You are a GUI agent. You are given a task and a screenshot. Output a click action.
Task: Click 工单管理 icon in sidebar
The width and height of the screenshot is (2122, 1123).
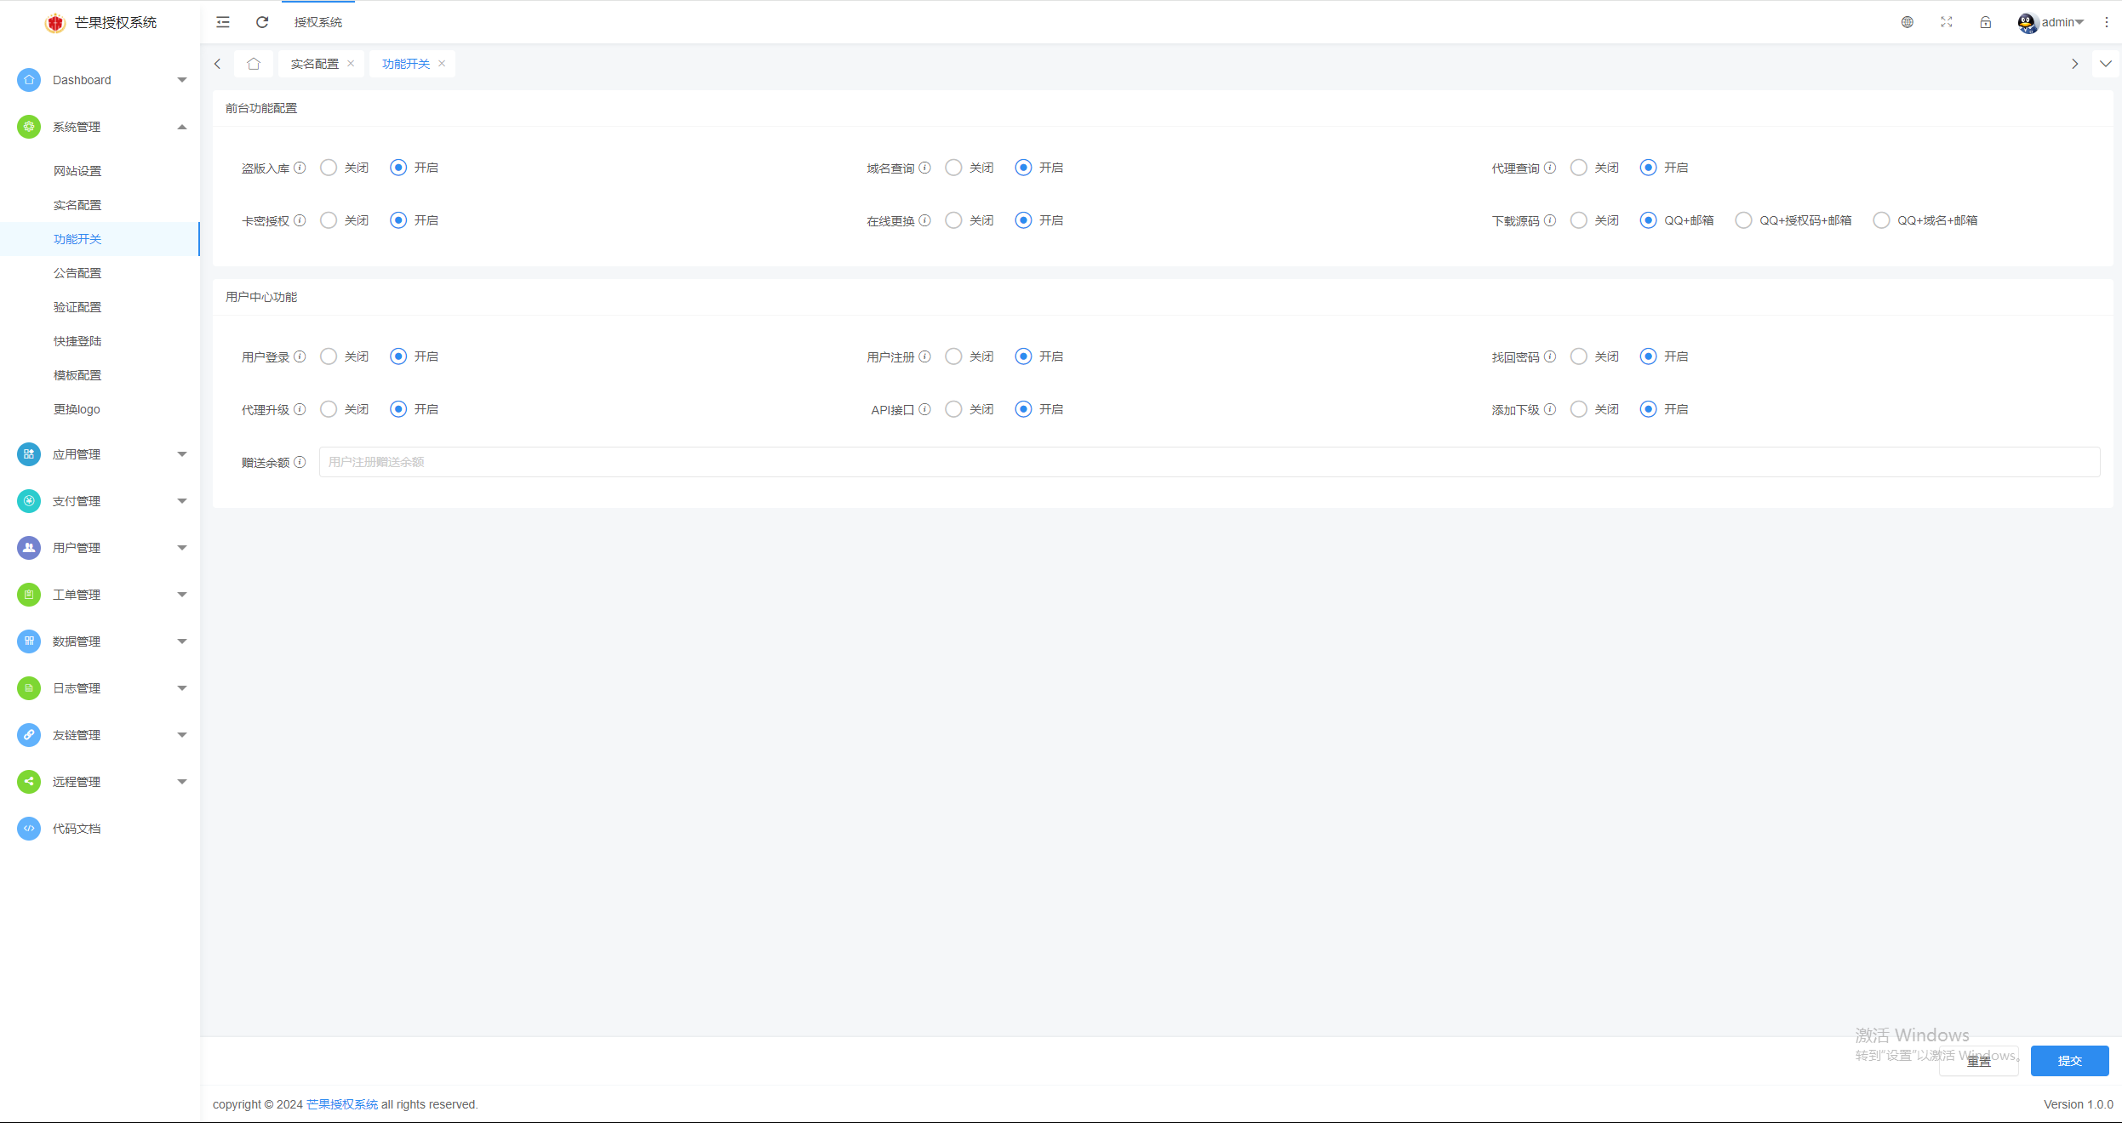pos(28,593)
